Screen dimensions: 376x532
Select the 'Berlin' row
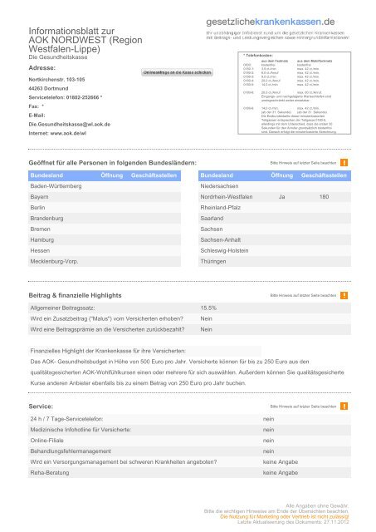point(105,208)
